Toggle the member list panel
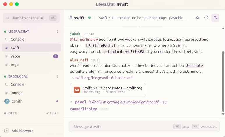225x137 pixels. (215, 18)
